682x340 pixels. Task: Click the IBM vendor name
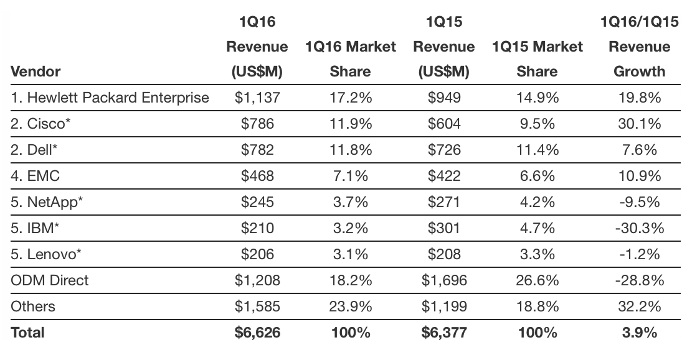36,228
